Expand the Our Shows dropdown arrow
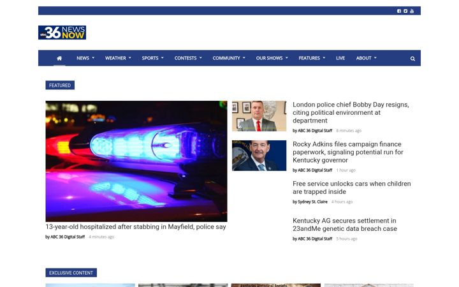This screenshot has height=287, width=459. coord(287,58)
